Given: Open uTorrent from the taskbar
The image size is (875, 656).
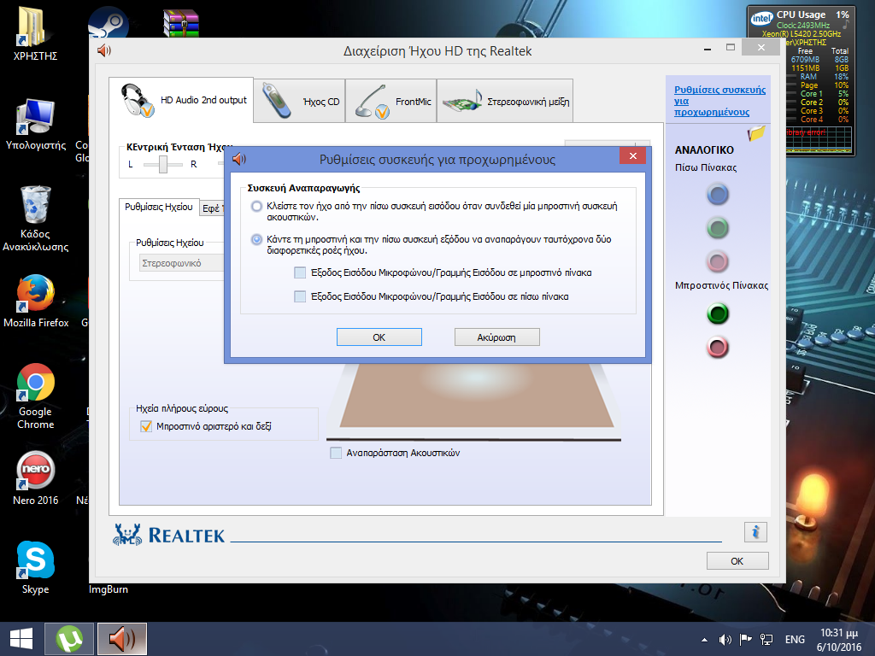Looking at the screenshot, I should point(69,639).
